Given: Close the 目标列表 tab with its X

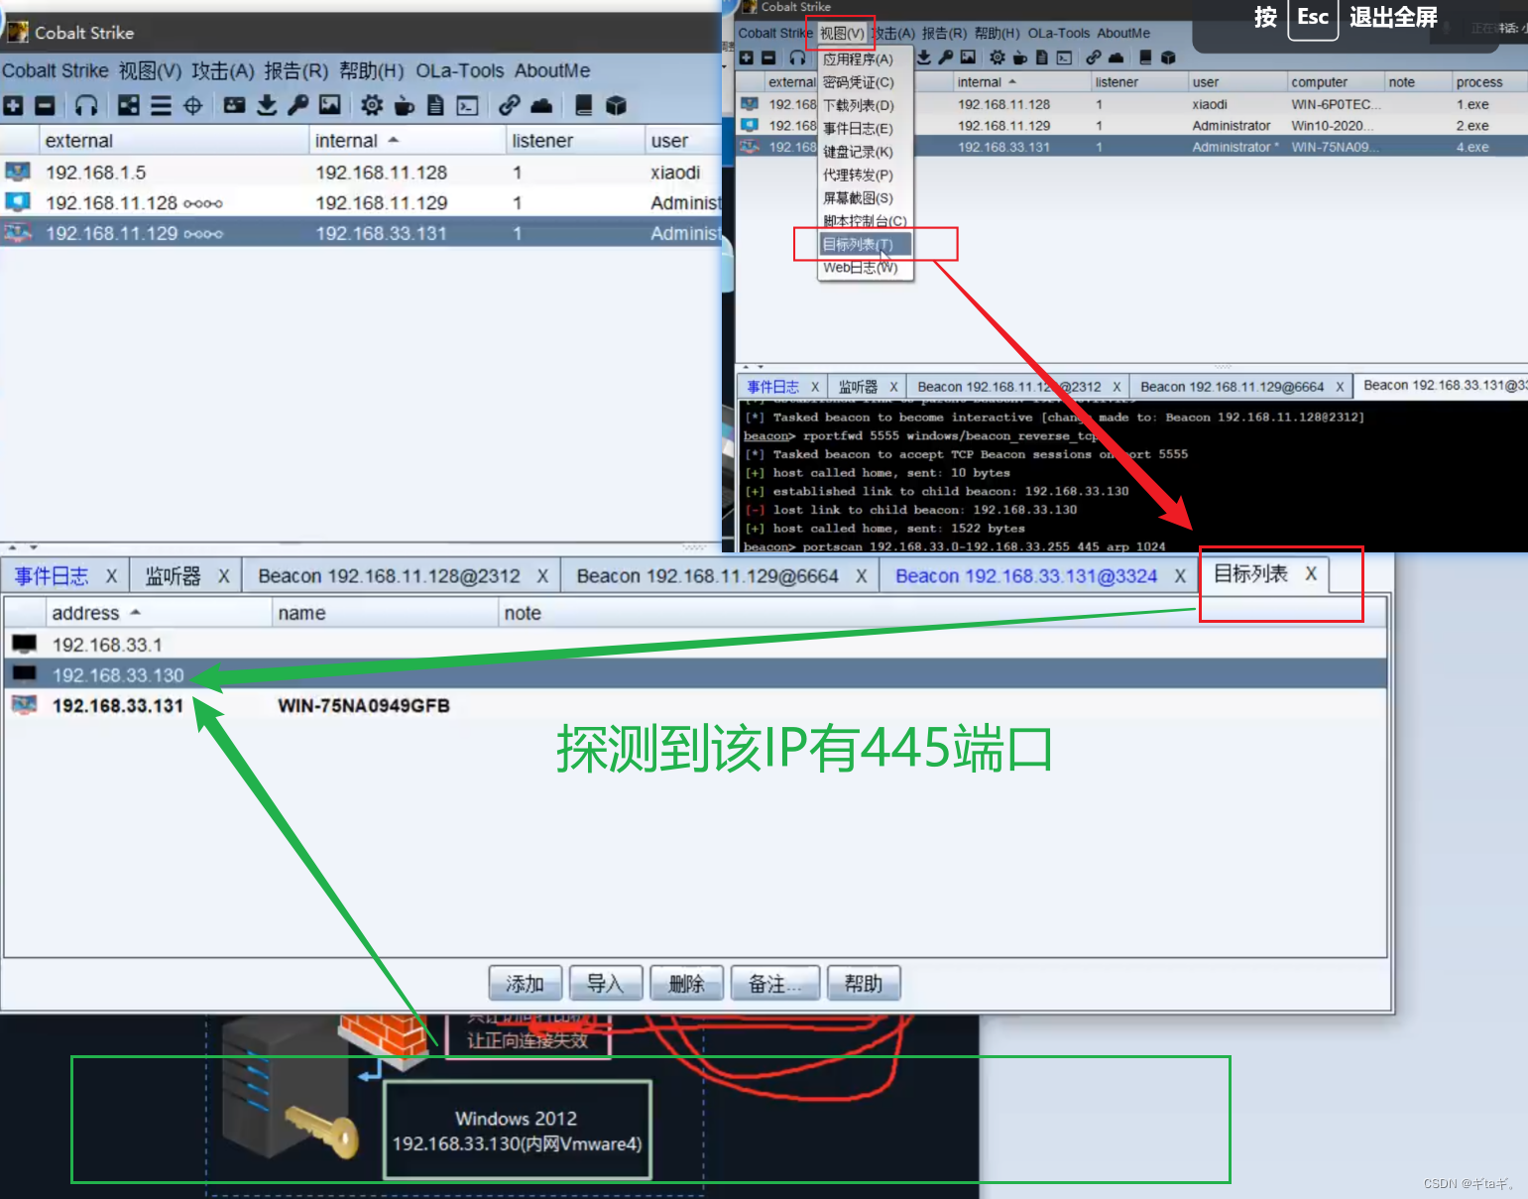Looking at the screenshot, I should (x=1311, y=573).
